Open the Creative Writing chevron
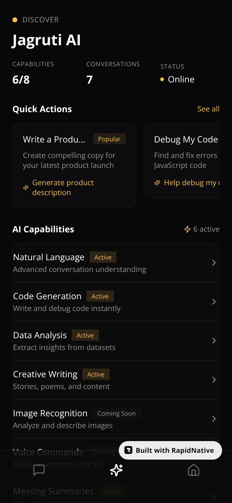This screenshot has height=503, width=232. point(214,380)
